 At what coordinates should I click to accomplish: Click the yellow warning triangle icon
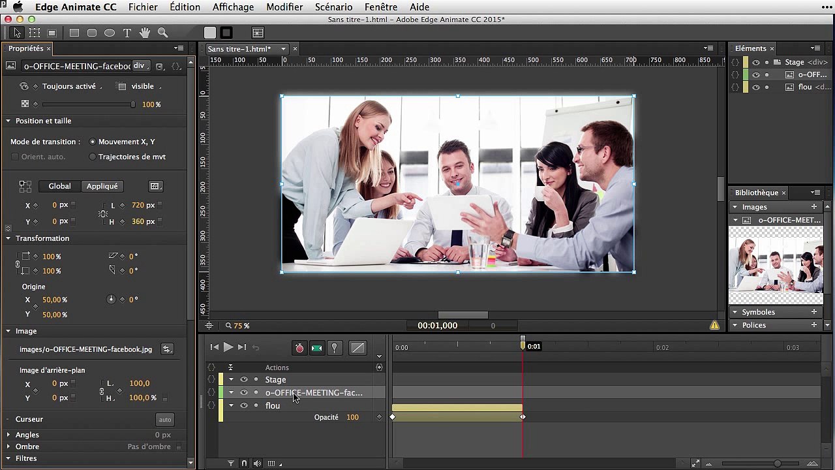pyautogui.click(x=714, y=325)
